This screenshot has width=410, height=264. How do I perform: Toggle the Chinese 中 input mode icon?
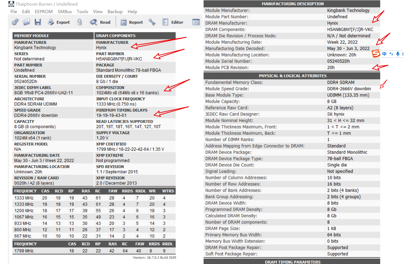384,54
